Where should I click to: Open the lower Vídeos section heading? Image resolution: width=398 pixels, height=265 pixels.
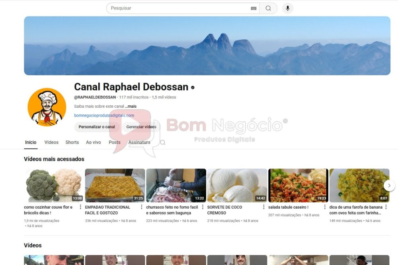click(x=33, y=245)
